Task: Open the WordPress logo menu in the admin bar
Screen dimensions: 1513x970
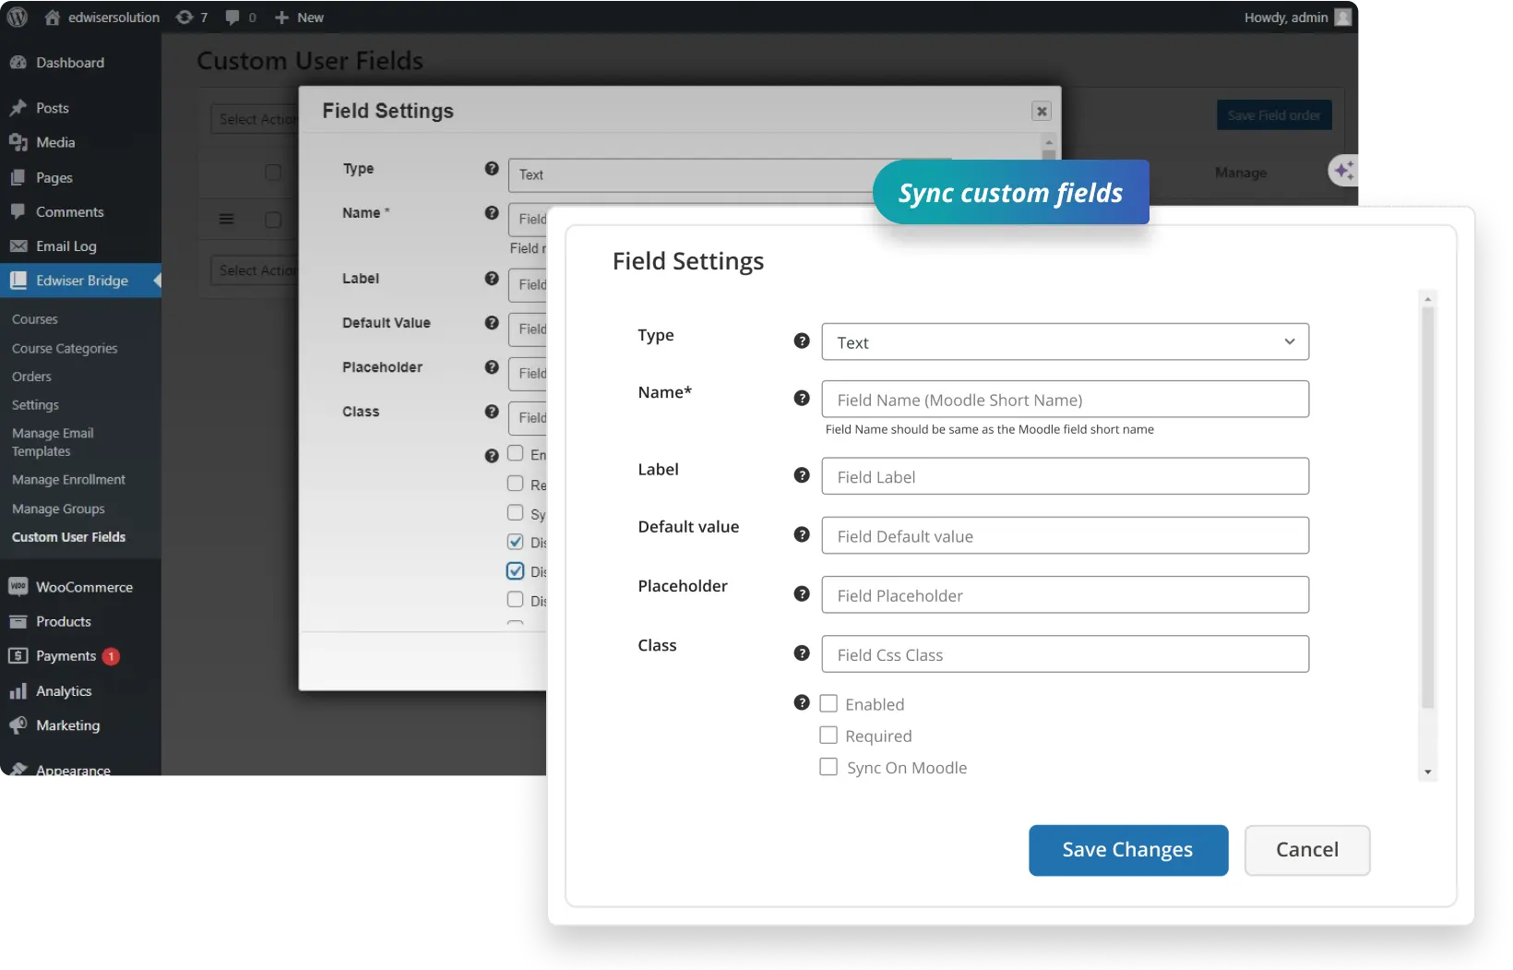Action: click(18, 17)
